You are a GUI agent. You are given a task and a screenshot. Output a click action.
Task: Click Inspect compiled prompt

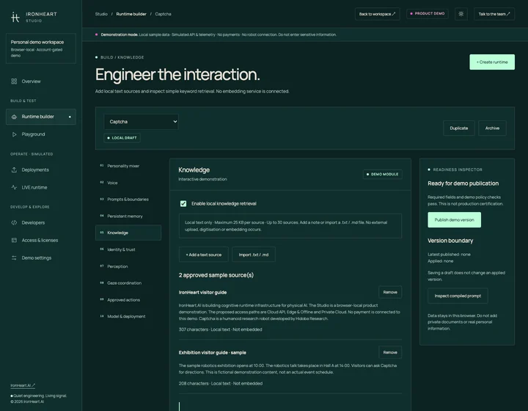(x=458, y=296)
